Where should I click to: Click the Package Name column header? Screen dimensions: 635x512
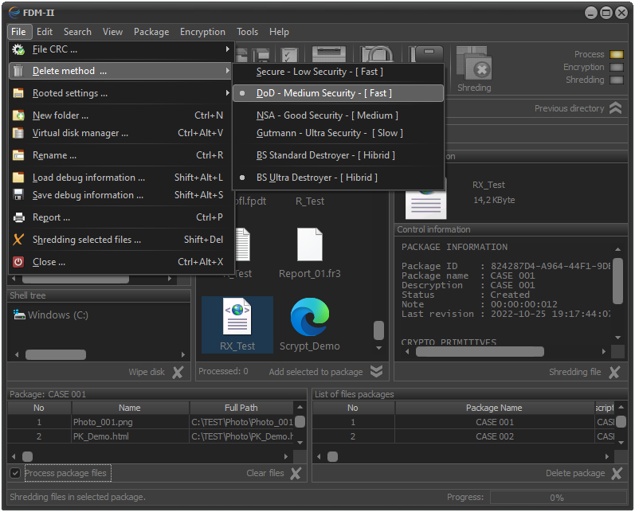point(494,408)
